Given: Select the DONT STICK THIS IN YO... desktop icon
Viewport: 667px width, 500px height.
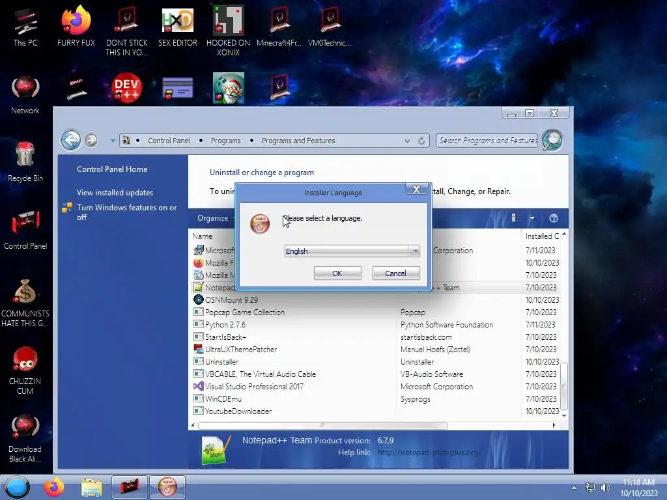Looking at the screenshot, I should coord(126,32).
